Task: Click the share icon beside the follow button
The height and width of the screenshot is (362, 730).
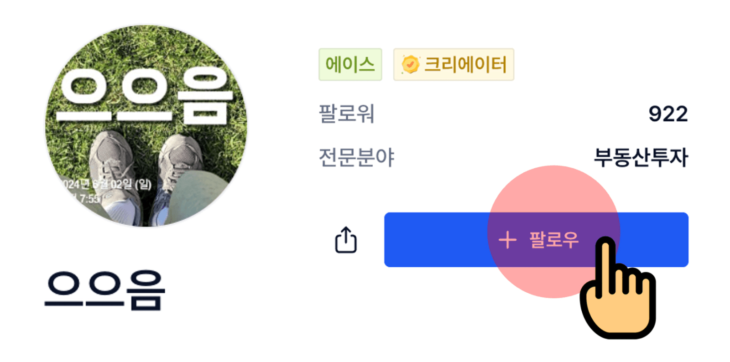Action: (346, 240)
